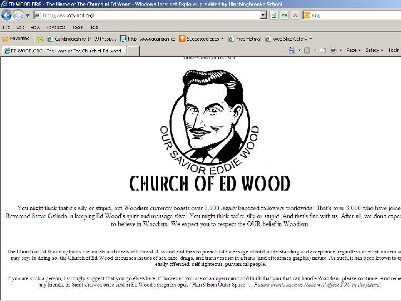Click the Bing search box
401x301 pixels.
pyautogui.click(x=355, y=16)
